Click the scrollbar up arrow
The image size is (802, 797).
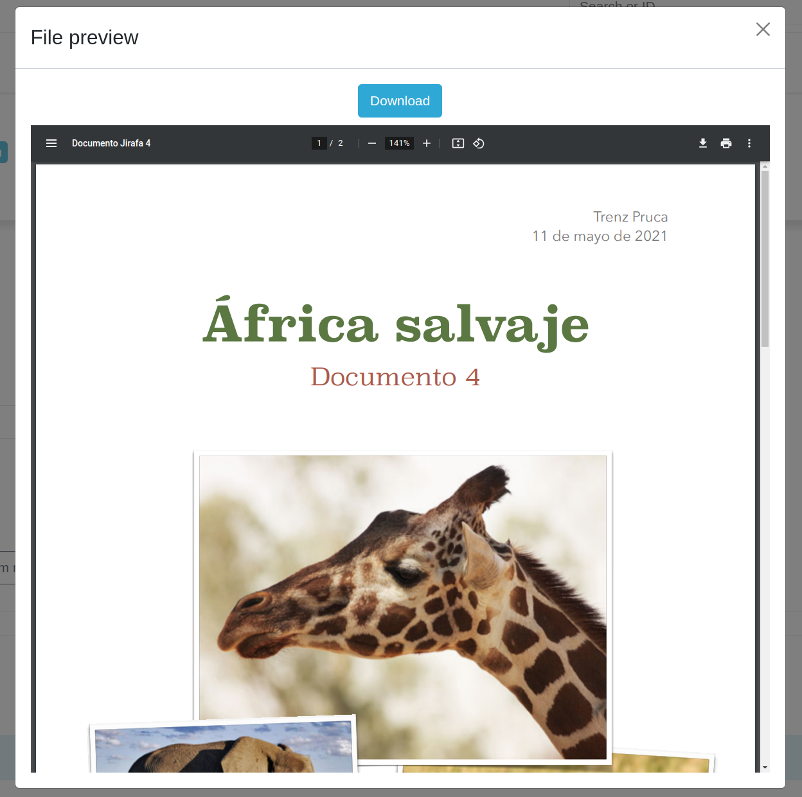point(765,166)
